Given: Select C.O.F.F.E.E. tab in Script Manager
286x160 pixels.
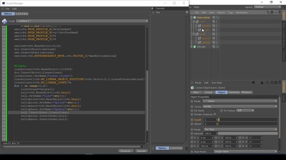Looking at the screenshot, I should point(21,14).
